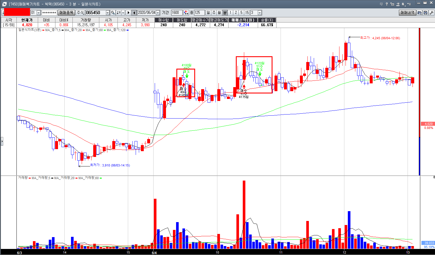Image resolution: width=435 pixels, height=255 pixels.
Task: Click the stock search magnifier icon
Action: click(113, 13)
